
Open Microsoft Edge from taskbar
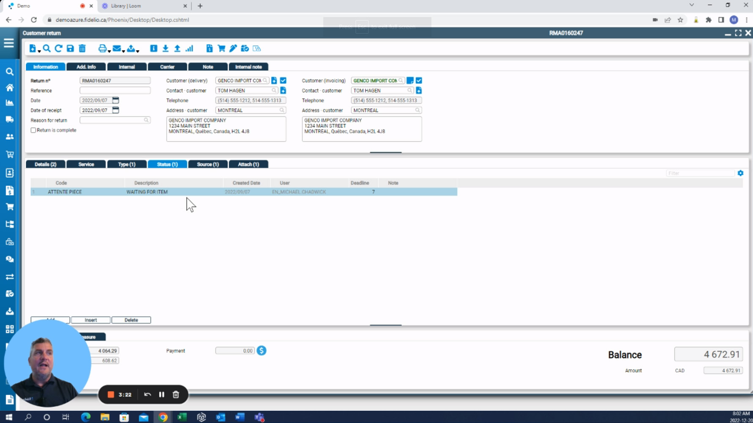point(86,417)
